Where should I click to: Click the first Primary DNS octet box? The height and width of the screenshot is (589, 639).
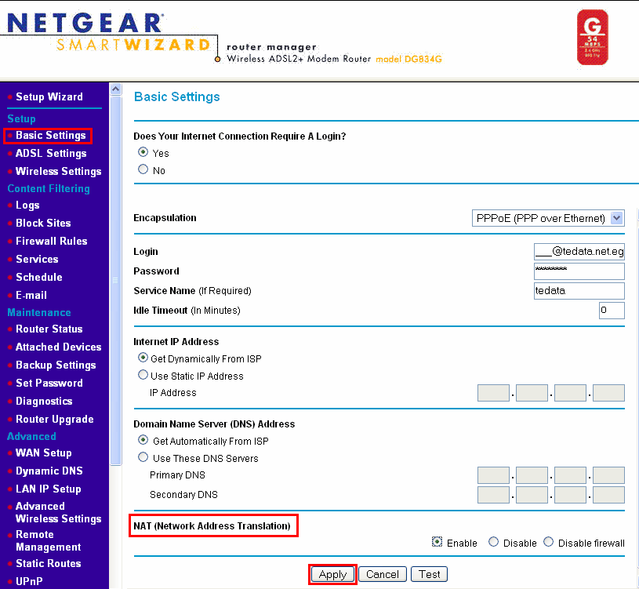point(493,475)
